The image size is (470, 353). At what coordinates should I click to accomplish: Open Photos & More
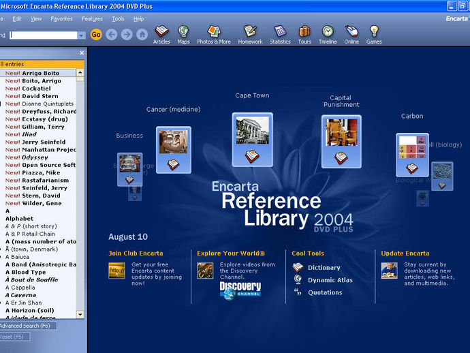tap(214, 35)
